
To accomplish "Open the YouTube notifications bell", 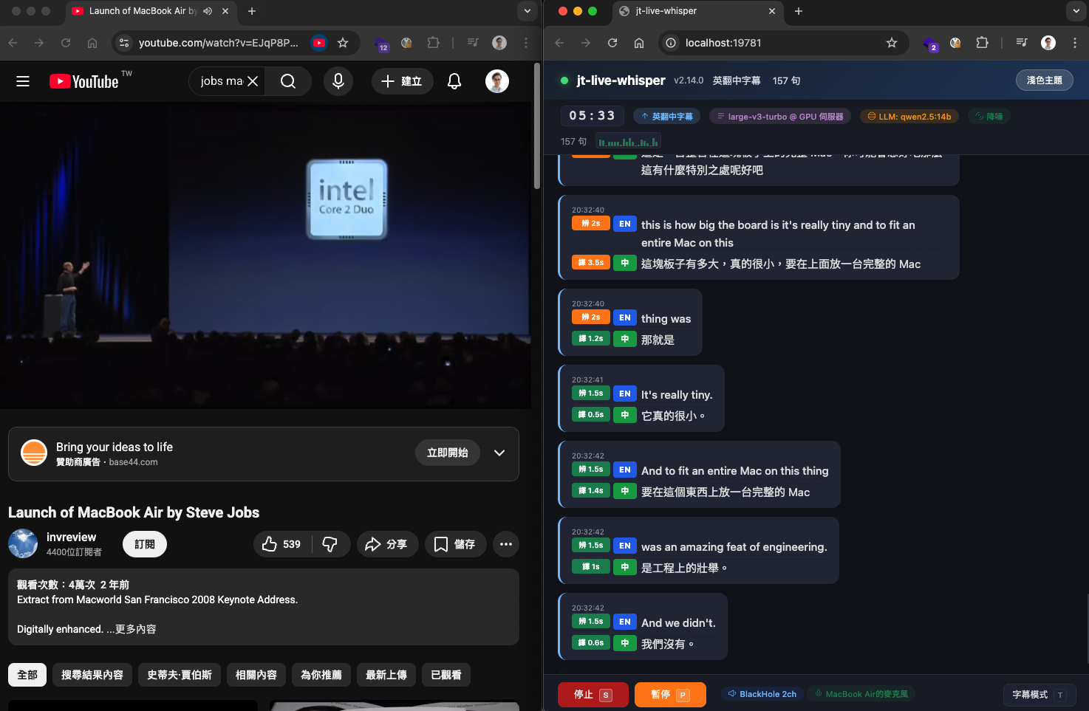I will coord(454,81).
